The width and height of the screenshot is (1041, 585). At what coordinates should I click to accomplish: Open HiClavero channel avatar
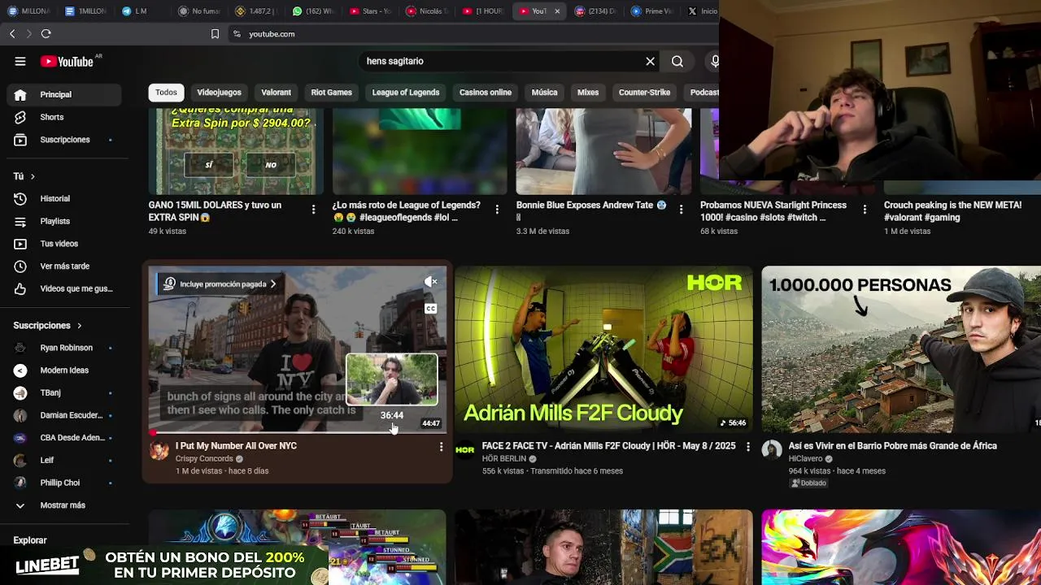pos(771,450)
